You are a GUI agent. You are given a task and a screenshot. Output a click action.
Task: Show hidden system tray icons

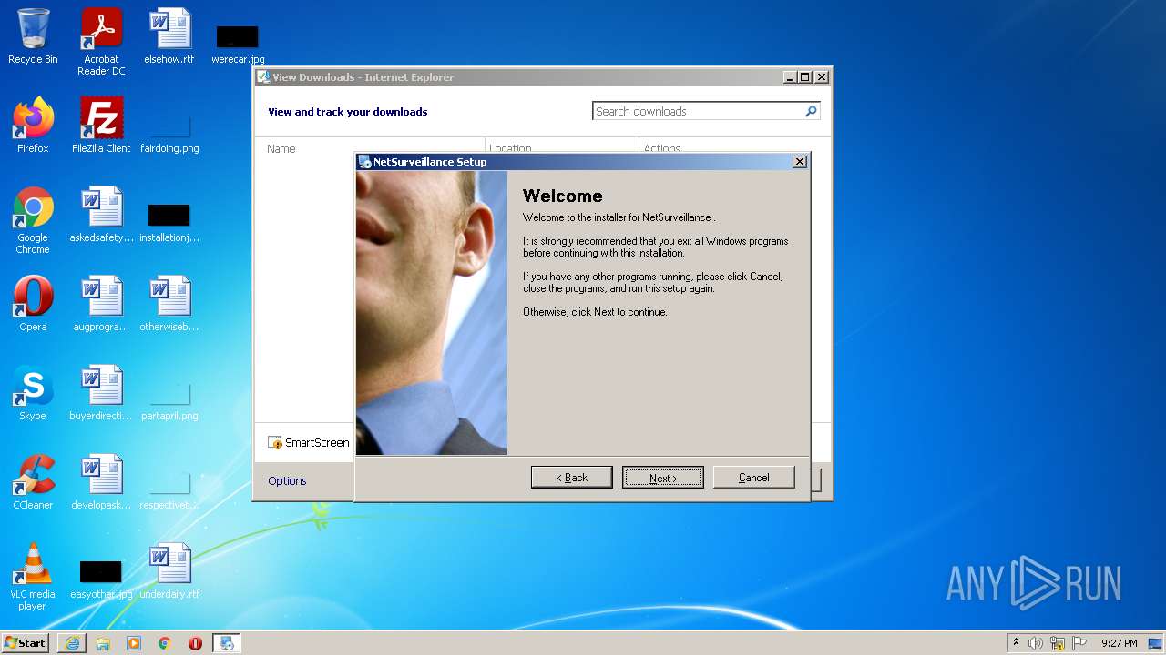(1016, 643)
